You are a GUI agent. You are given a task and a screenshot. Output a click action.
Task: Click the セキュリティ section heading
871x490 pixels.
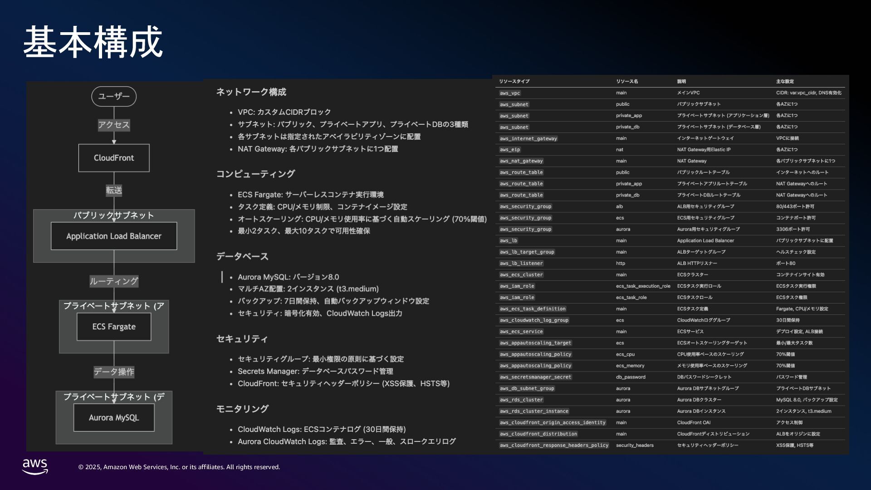tap(242, 339)
